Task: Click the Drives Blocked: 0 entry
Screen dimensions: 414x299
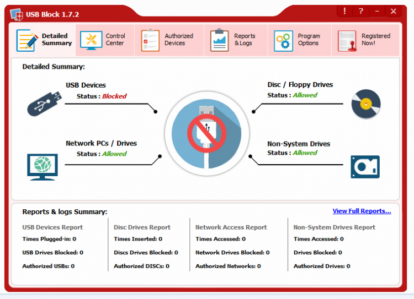Action: (x=317, y=253)
